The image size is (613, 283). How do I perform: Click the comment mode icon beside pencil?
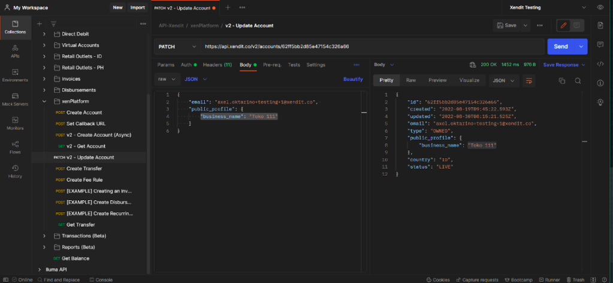(576, 25)
